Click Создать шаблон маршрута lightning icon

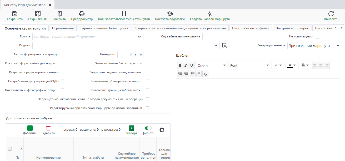[x=210, y=14]
